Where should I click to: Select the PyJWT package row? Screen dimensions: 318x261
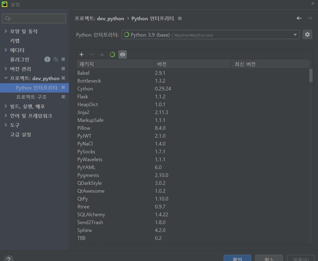tap(193, 136)
